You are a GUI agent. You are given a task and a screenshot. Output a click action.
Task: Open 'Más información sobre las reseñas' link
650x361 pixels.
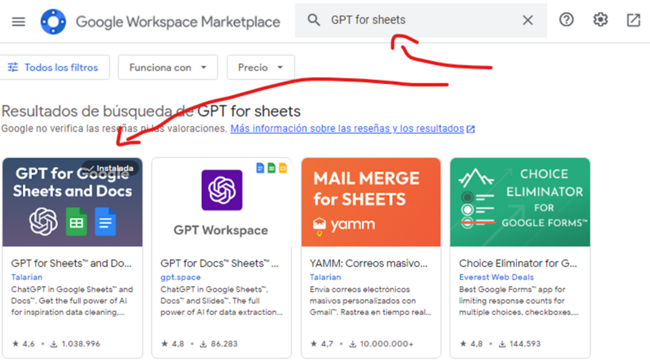(352, 129)
